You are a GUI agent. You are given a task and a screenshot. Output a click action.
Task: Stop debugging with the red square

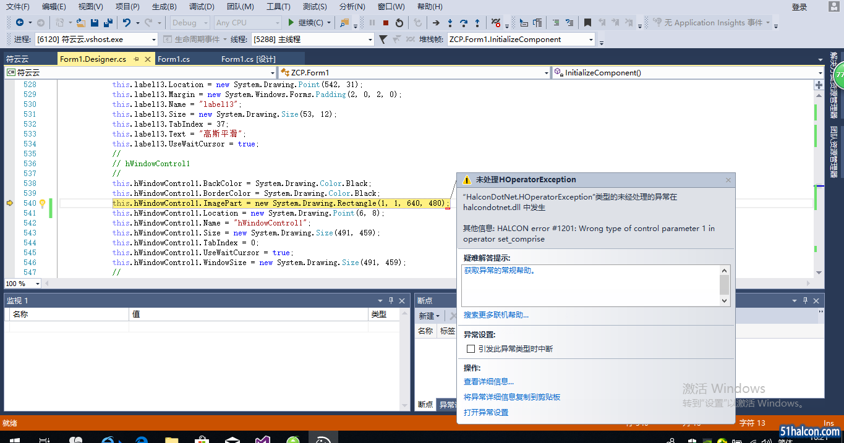(x=386, y=23)
